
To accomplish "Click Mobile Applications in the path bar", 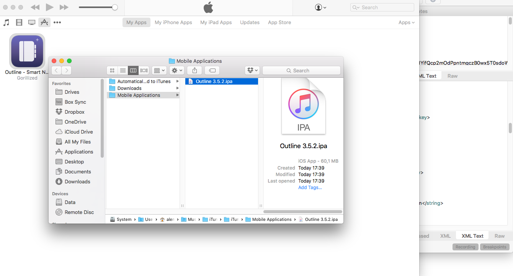I will point(268,219).
